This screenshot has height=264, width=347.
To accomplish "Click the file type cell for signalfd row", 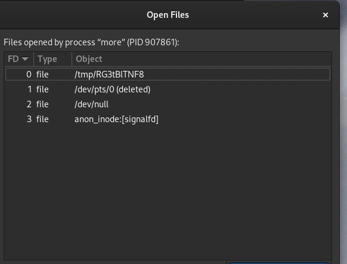I will pyautogui.click(x=42, y=119).
